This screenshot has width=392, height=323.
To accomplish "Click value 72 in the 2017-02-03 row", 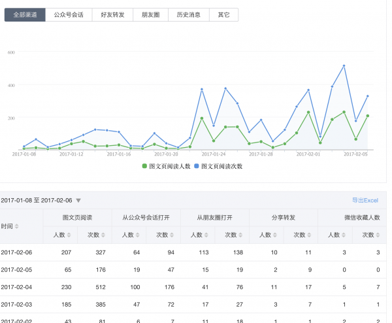I will [x=171, y=305].
